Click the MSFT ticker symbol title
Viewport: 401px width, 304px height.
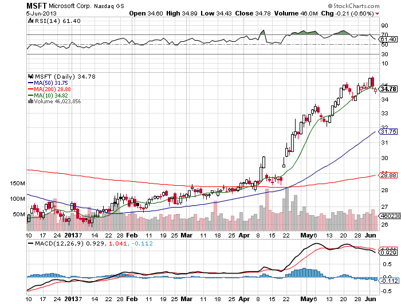[37, 5]
